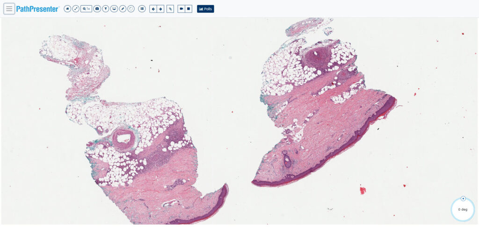Click the rotate circle icon
Screen dimensions: 479x227
(131, 9)
